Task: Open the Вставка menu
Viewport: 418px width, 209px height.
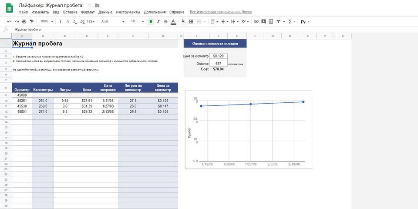Action: click(x=70, y=12)
